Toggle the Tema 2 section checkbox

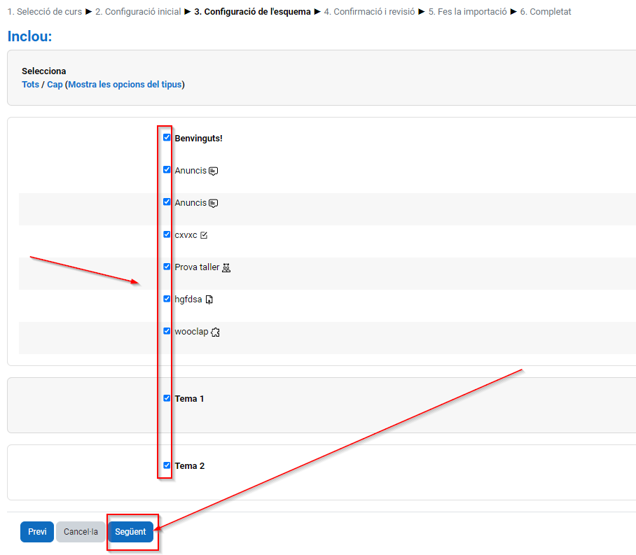(167, 465)
